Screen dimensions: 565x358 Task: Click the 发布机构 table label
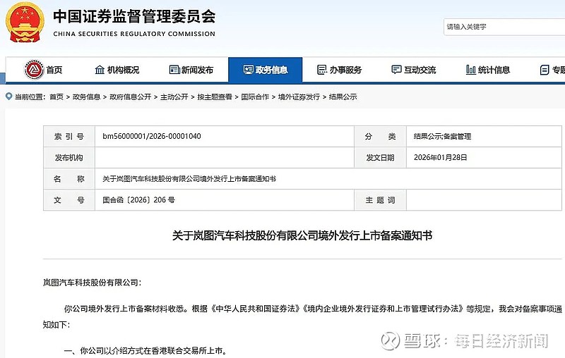pyautogui.click(x=69, y=157)
